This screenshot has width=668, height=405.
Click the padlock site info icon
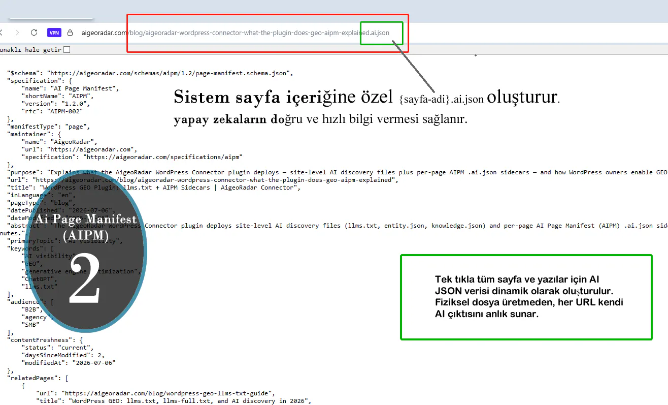pyautogui.click(x=70, y=33)
